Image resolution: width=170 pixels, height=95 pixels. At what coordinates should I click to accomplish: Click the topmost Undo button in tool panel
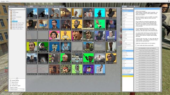point(147,48)
